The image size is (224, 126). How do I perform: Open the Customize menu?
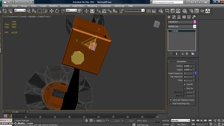pos(106,6)
